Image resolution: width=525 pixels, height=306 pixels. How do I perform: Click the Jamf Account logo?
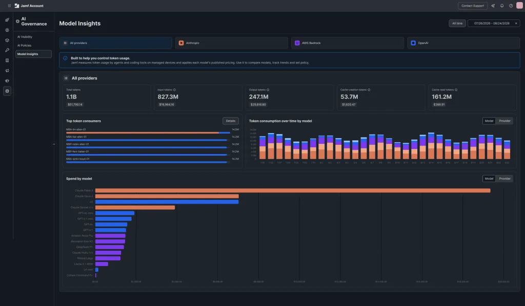[29, 6]
